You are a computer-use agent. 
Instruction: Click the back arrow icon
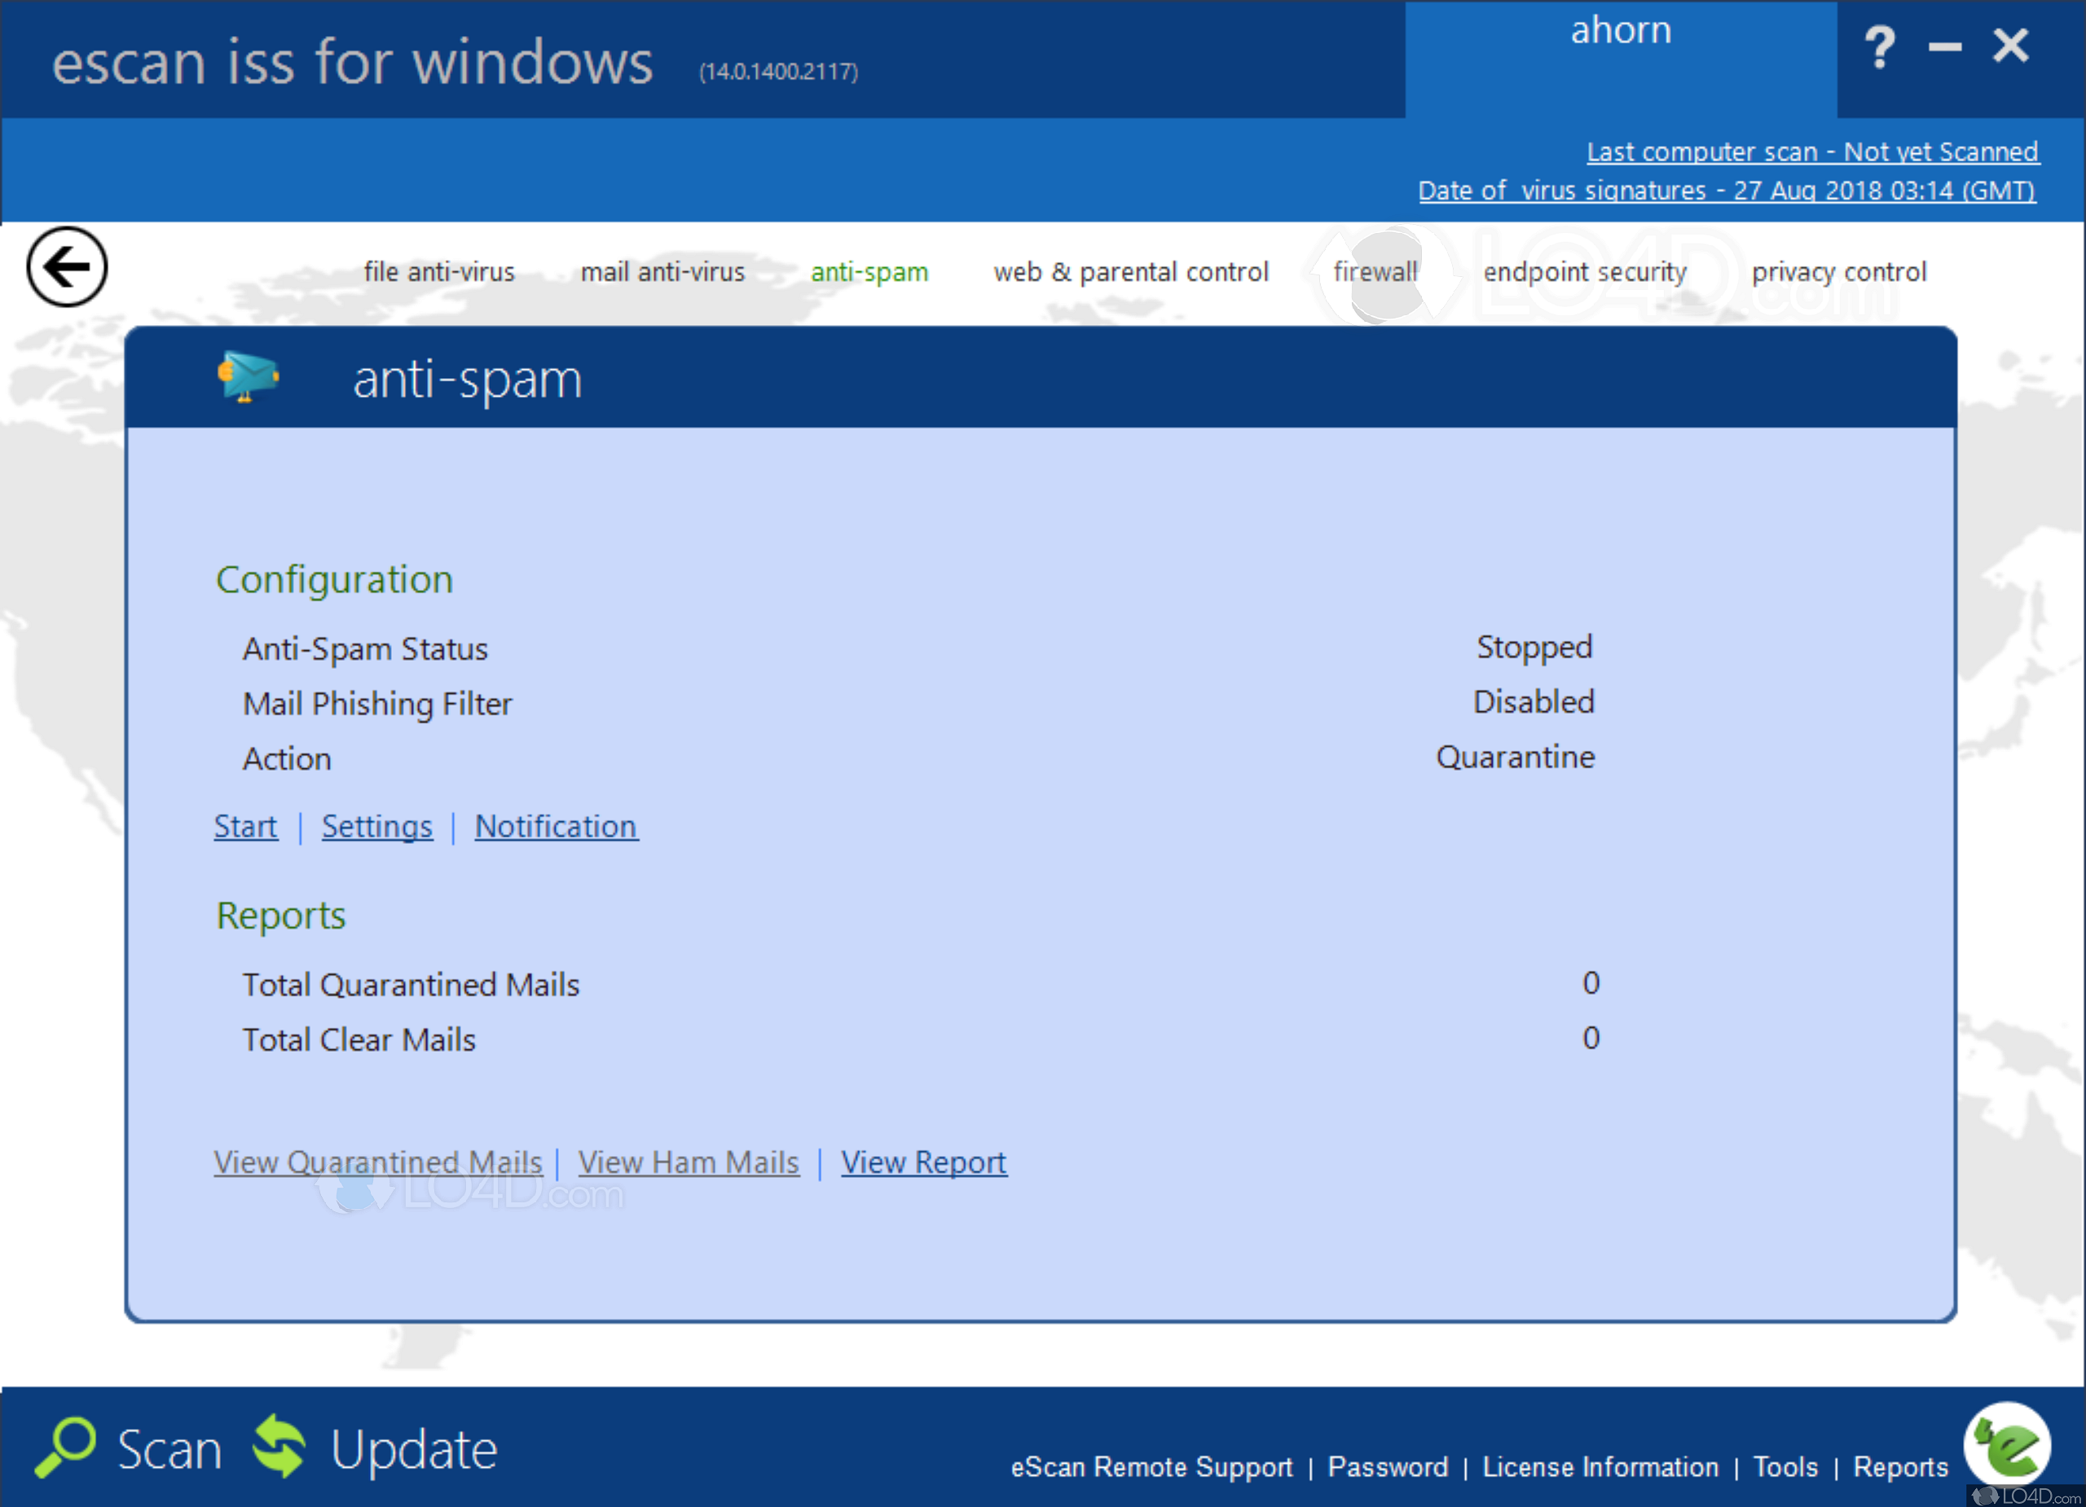point(66,267)
